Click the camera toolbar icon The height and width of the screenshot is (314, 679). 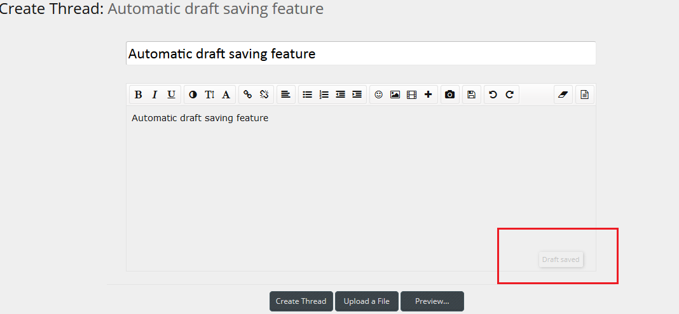[x=450, y=95]
